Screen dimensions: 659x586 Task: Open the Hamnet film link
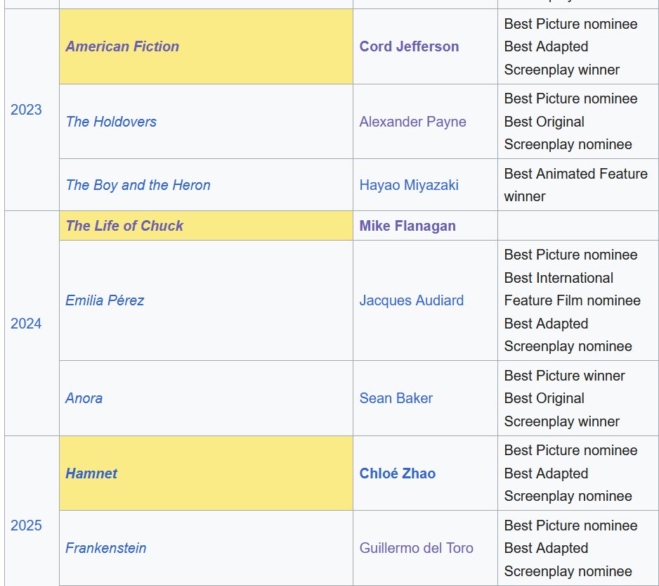tap(91, 473)
